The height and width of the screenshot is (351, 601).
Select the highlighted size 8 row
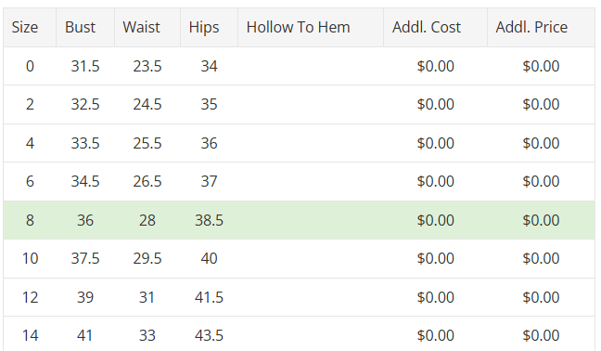tap(299, 220)
